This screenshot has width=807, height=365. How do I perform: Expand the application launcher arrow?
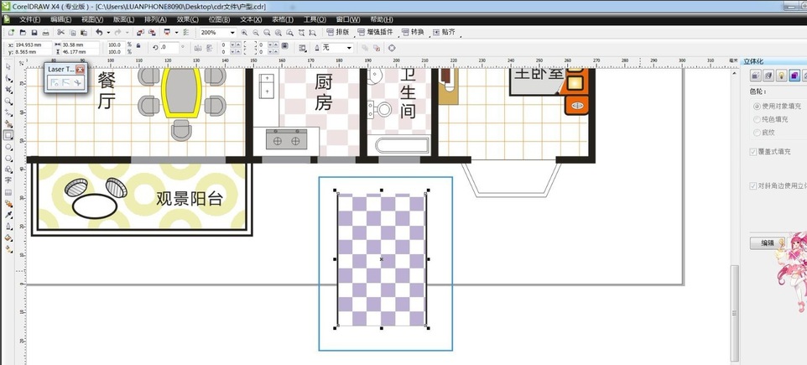coord(176,33)
